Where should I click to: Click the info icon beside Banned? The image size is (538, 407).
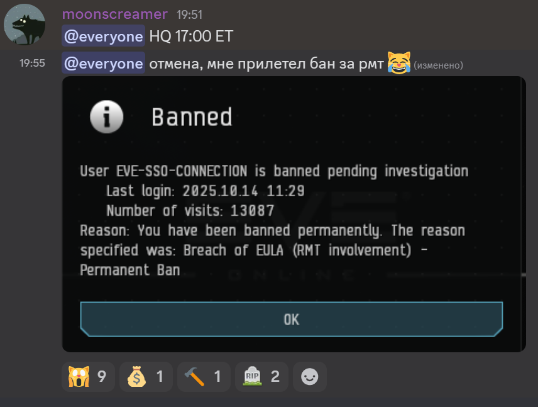point(107,117)
